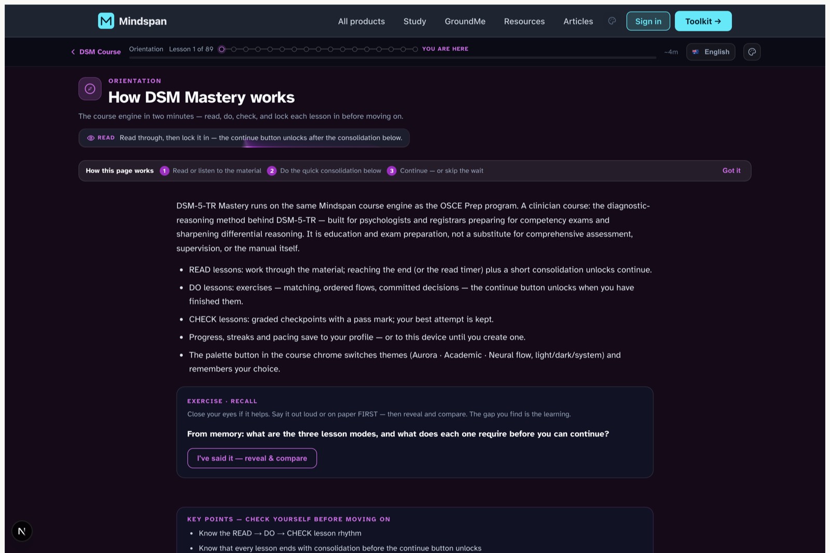Open the course chrome palette button next to English

752,52
